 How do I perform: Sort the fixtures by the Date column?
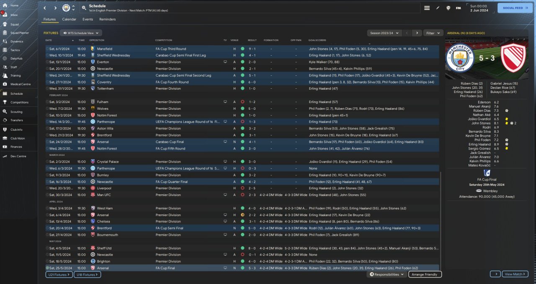coord(49,40)
